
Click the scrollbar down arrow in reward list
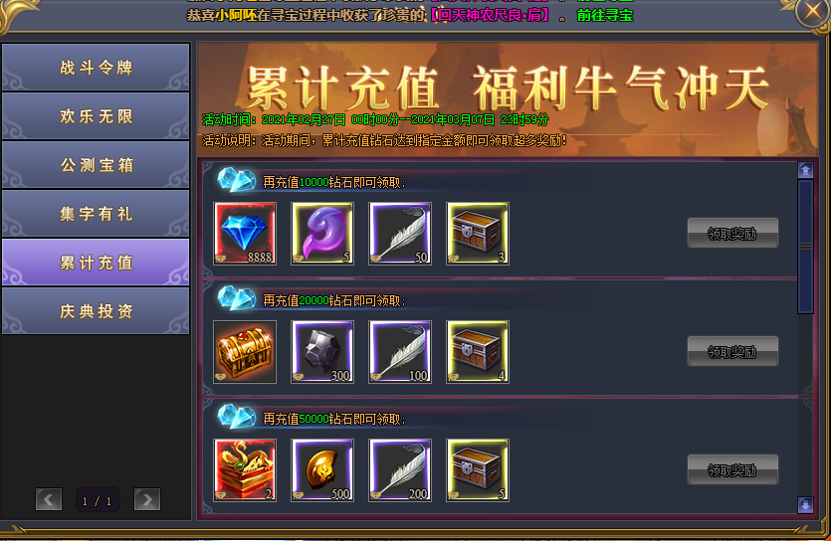[805, 505]
